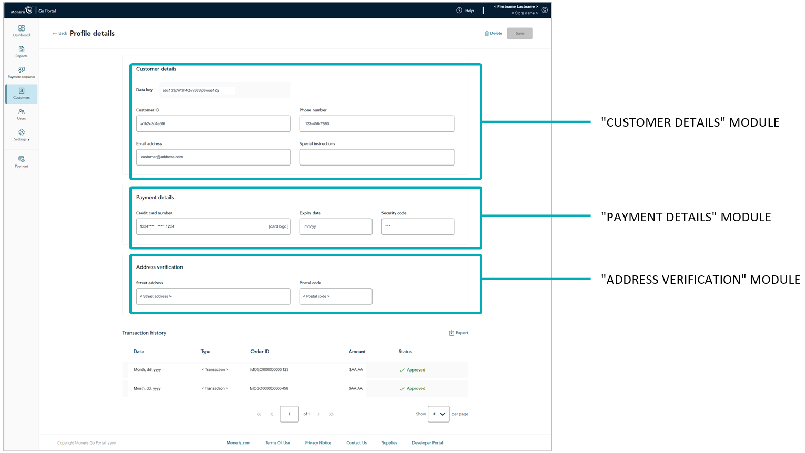Open user account icon menu
The image size is (805, 453).
click(x=545, y=10)
